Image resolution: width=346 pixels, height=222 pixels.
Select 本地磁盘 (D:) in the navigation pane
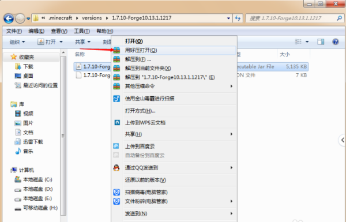(x=37, y=189)
